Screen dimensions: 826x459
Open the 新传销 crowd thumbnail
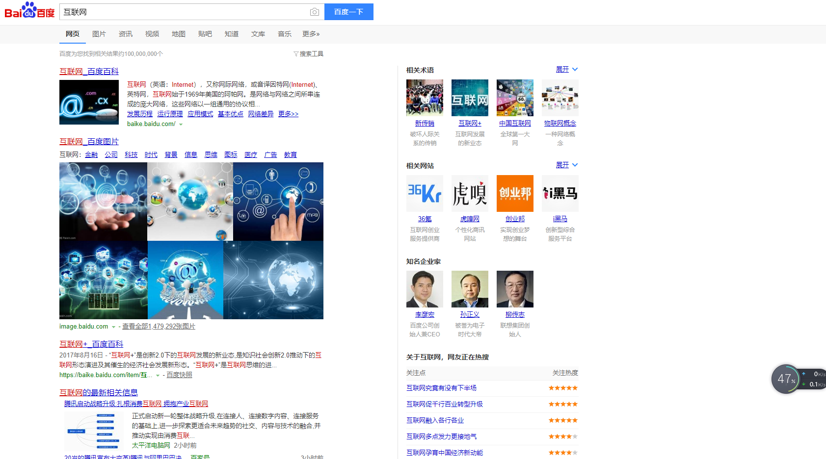tap(425, 98)
